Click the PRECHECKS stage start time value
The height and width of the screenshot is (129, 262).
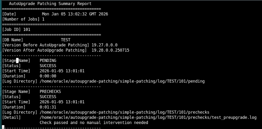(62, 102)
